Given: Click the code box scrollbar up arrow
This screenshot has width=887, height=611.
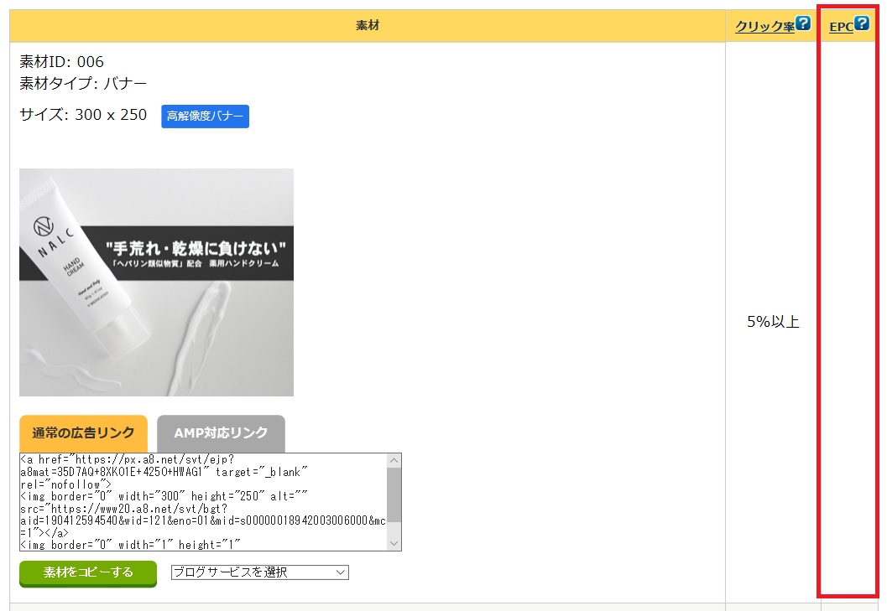Looking at the screenshot, I should point(394,460).
